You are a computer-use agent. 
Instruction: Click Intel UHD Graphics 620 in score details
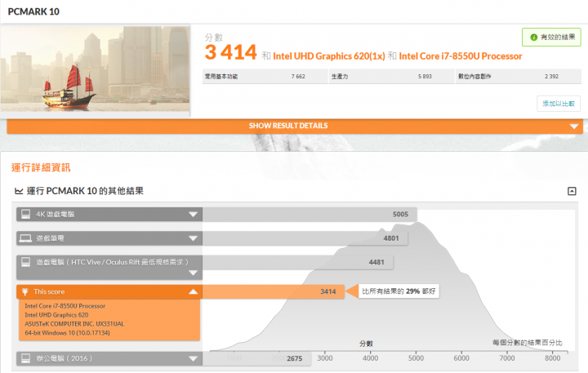pos(56,315)
